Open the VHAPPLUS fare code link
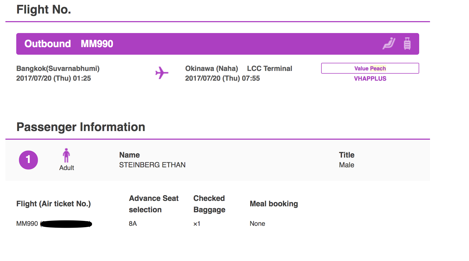Screen dimensions: 469x261 370,79
